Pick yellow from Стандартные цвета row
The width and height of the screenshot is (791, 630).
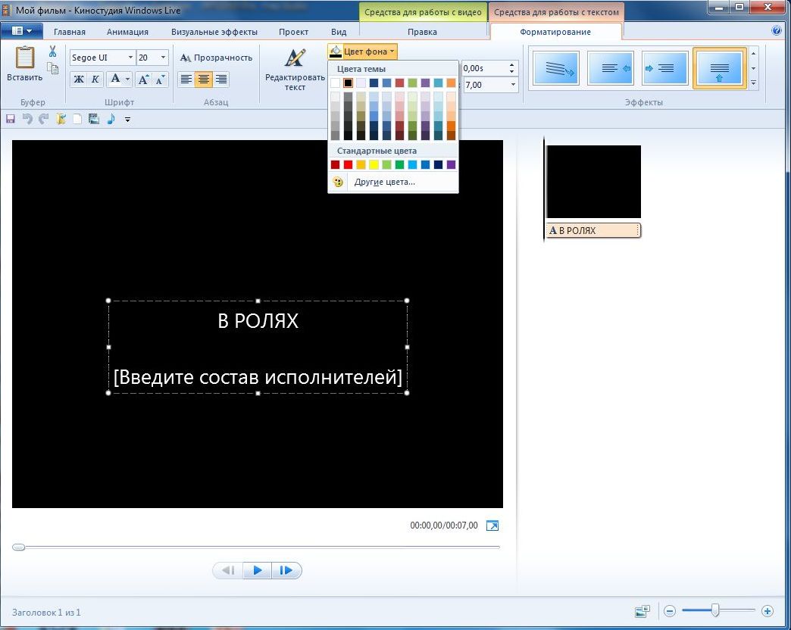(x=374, y=164)
